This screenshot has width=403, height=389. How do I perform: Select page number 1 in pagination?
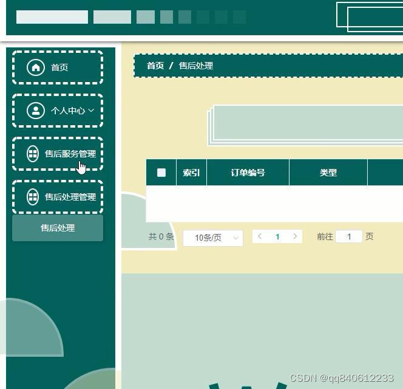pyautogui.click(x=277, y=236)
